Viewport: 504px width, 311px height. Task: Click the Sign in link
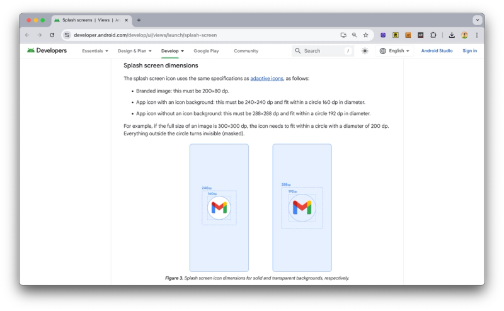[469, 51]
